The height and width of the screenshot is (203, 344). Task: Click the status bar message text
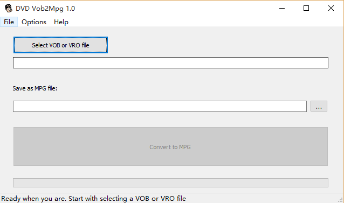pyautogui.click(x=94, y=199)
